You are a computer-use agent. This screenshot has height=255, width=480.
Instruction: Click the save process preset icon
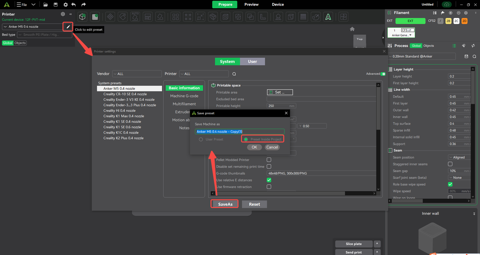pyautogui.click(x=466, y=57)
